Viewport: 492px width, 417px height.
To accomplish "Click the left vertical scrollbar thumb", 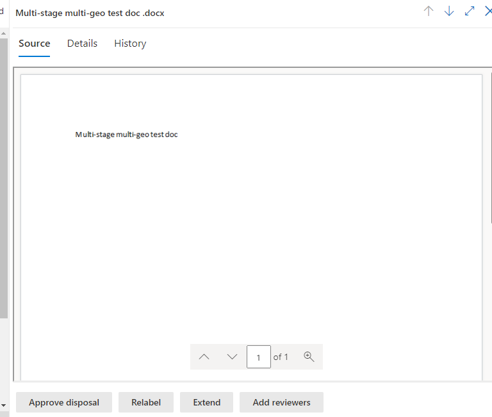I will [x=4, y=178].
